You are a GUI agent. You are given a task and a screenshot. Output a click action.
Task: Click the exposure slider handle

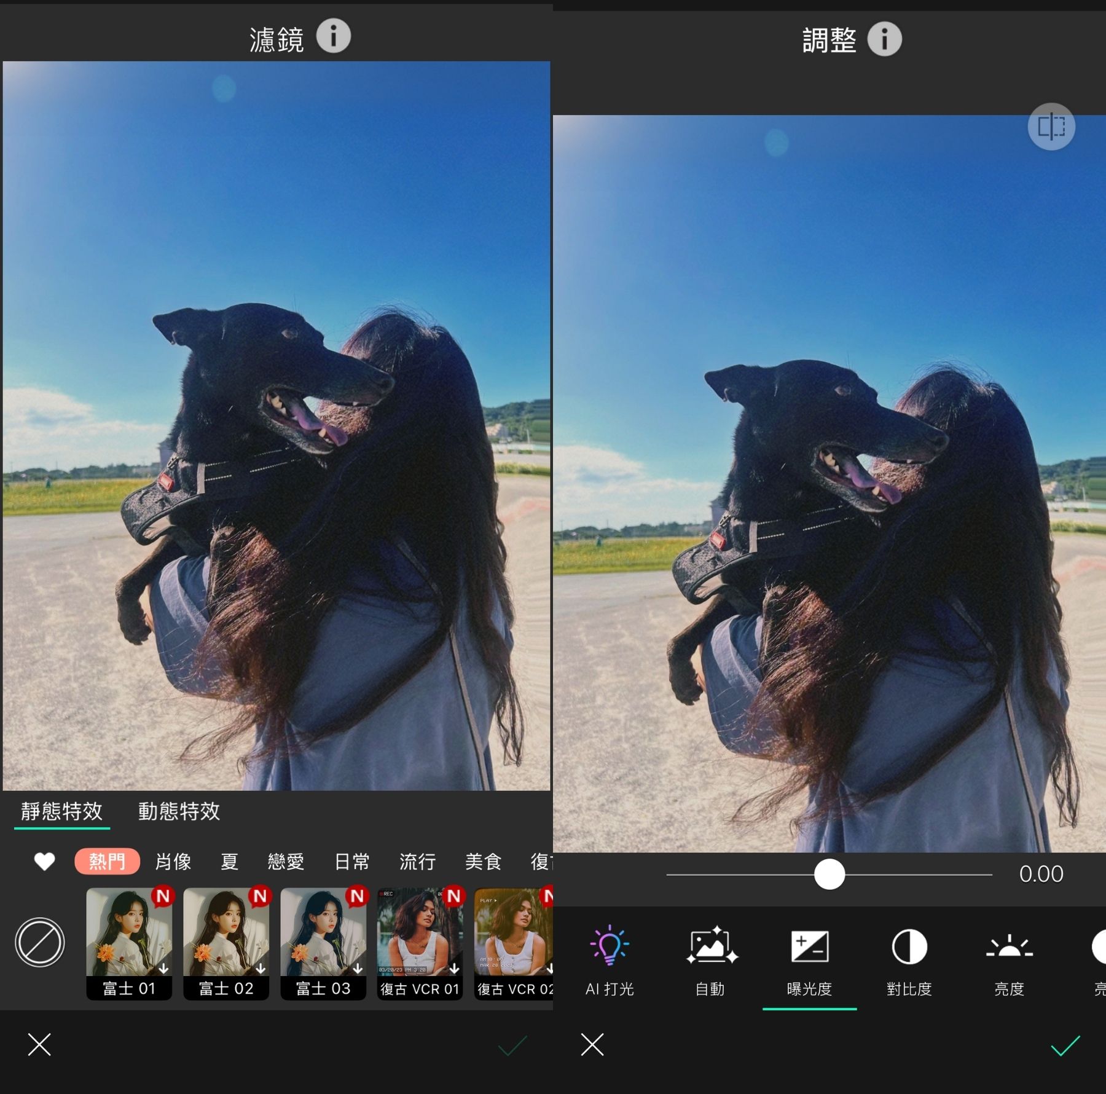(829, 874)
